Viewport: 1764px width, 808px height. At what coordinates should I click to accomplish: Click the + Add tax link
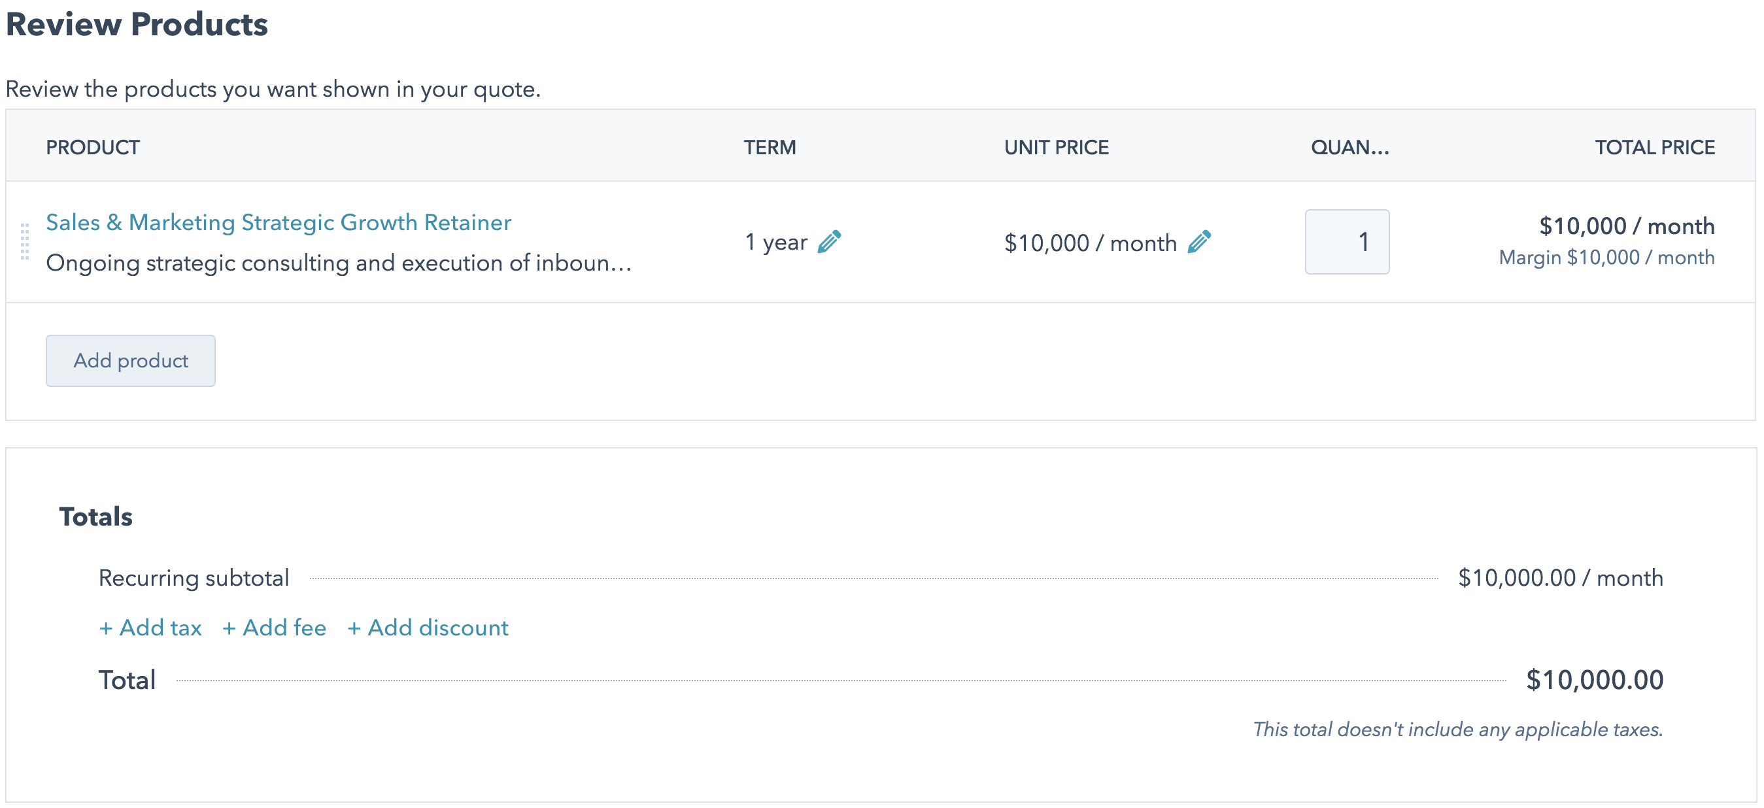150,627
